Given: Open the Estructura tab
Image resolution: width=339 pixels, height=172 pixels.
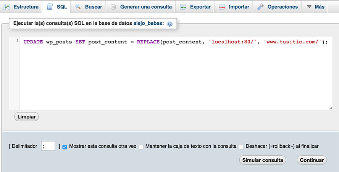Looking at the screenshot, I should (21, 7).
